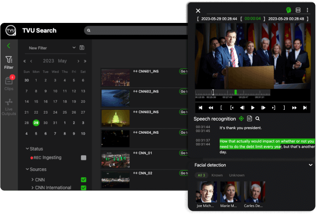Screen dimensions: 318x215
Task: Uncheck the CNN International source checkbox
Action: point(83,188)
